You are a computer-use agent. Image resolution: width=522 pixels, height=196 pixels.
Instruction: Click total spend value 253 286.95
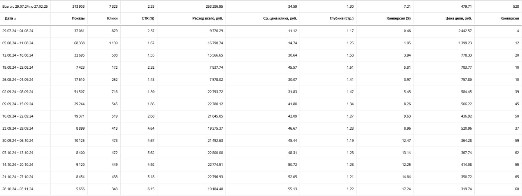[x=212, y=7]
